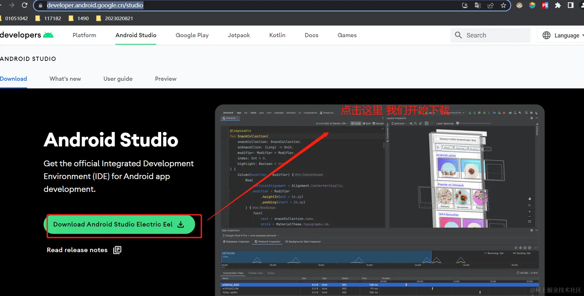
Task: Open the 2023020821 bookmark folder
Action: (x=115, y=18)
